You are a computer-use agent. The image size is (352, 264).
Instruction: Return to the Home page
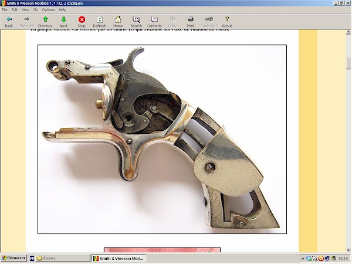click(118, 22)
